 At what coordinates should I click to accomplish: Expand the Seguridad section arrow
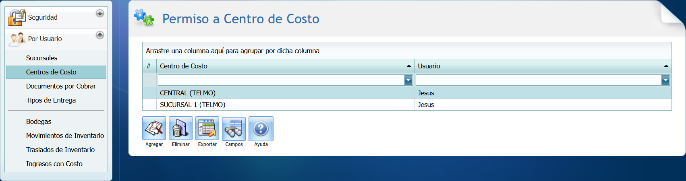tap(100, 13)
